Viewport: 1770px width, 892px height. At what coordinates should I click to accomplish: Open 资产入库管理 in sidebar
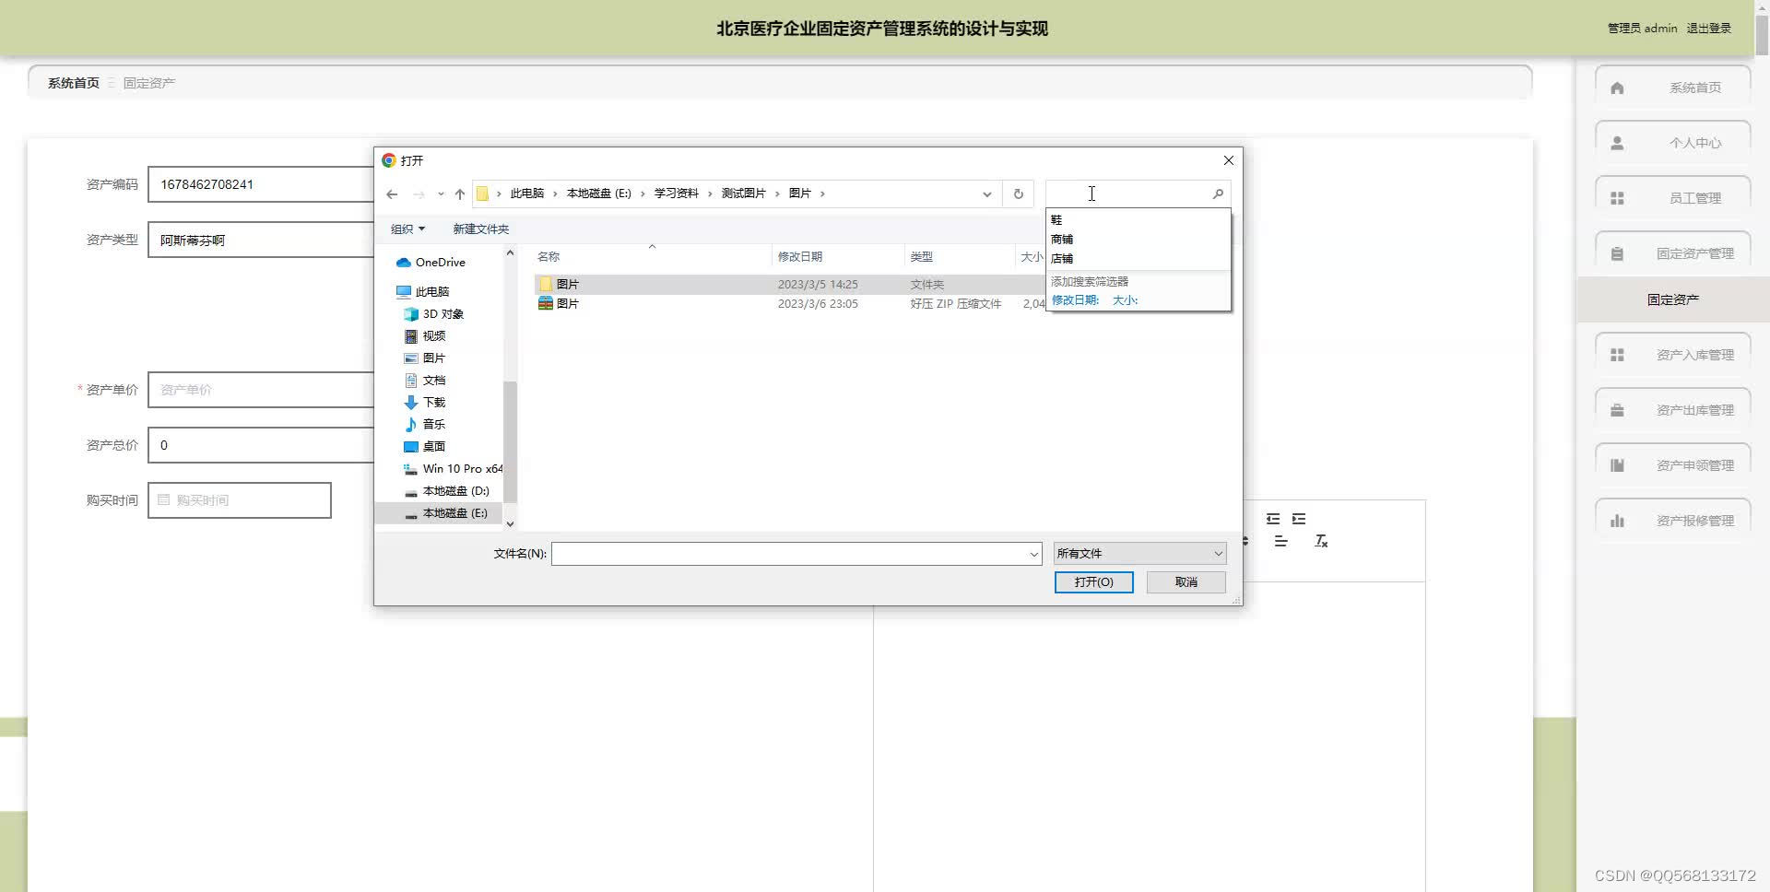point(1672,355)
